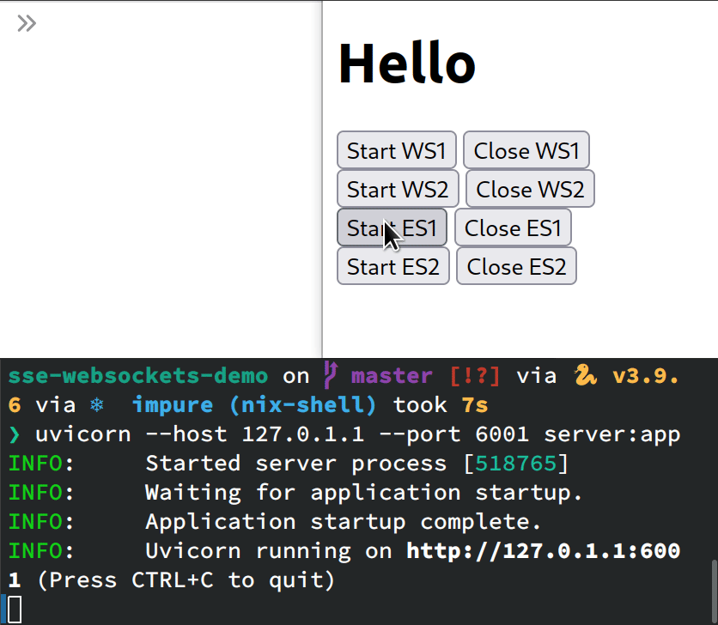
Task: Start the second WebSocket via Start WS2
Action: coord(398,189)
